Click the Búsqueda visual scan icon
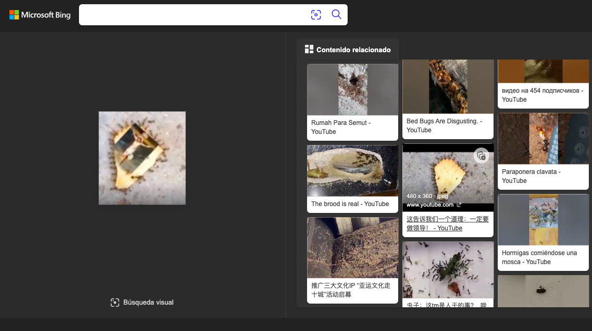The height and width of the screenshot is (331, 592). pos(115,303)
